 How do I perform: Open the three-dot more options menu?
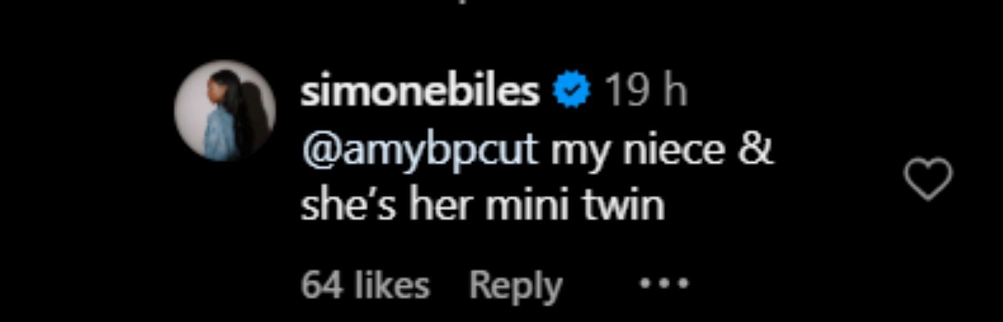[664, 283]
